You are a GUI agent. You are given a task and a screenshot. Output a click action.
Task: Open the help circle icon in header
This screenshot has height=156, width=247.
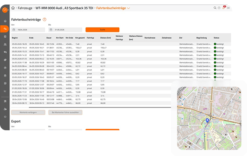219,8
